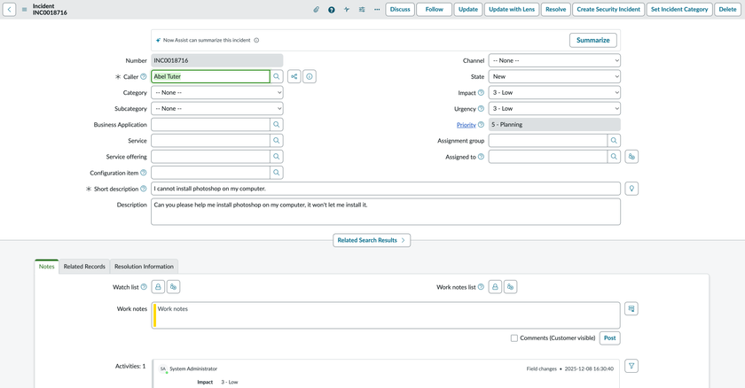Open the Resolution Information tab

click(145, 267)
